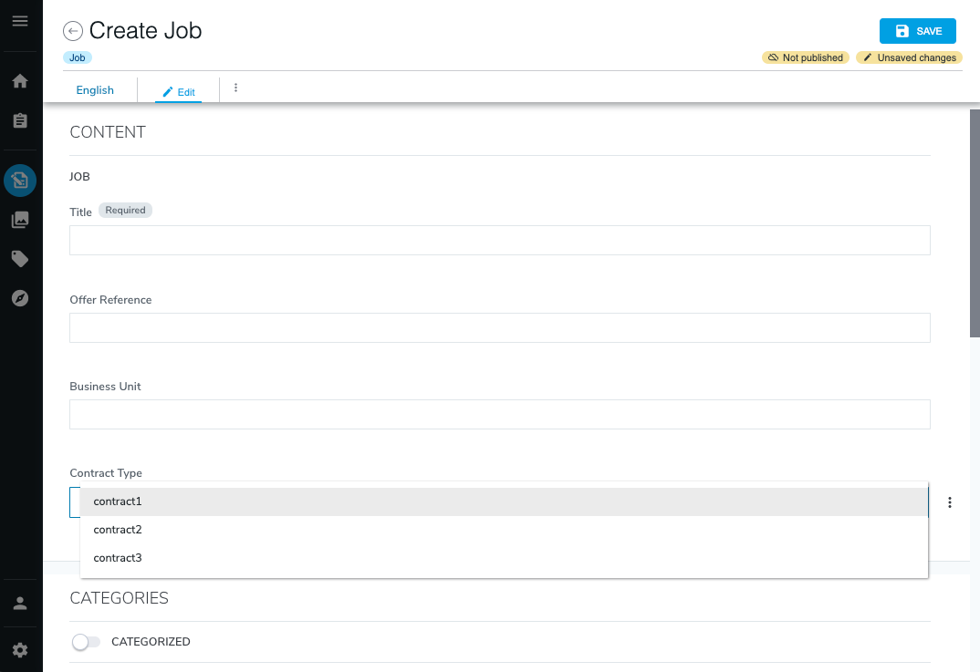Select the Content section icon in the sidebar
The image size is (980, 672).
click(x=20, y=181)
